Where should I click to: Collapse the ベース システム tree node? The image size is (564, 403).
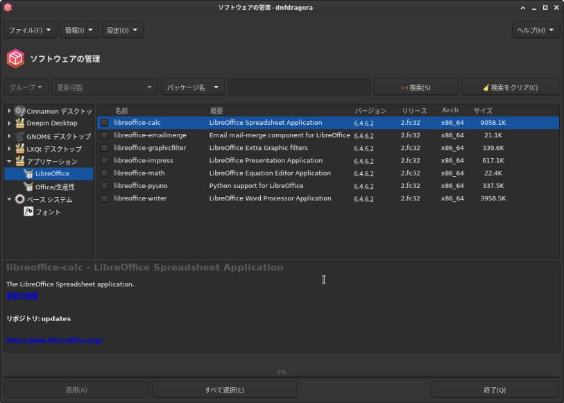[x=9, y=199]
